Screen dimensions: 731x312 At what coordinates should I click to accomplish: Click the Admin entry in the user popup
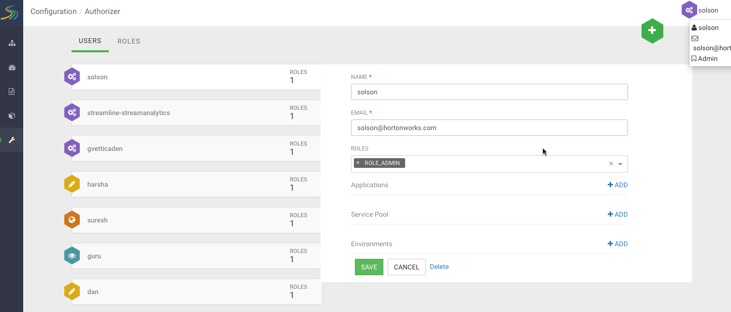[x=705, y=59]
